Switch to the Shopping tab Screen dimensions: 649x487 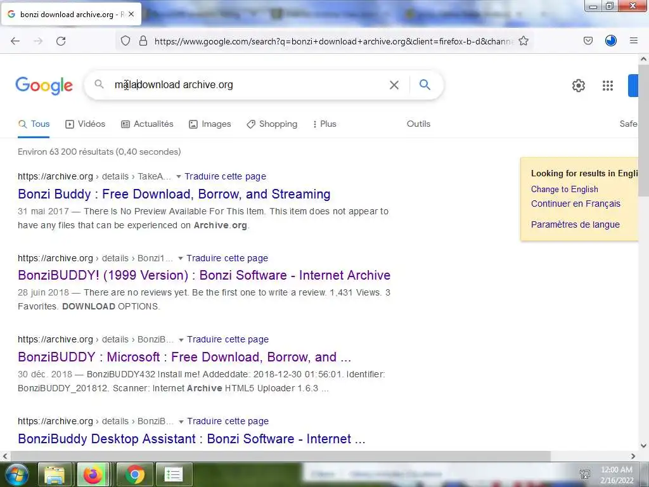click(x=271, y=124)
